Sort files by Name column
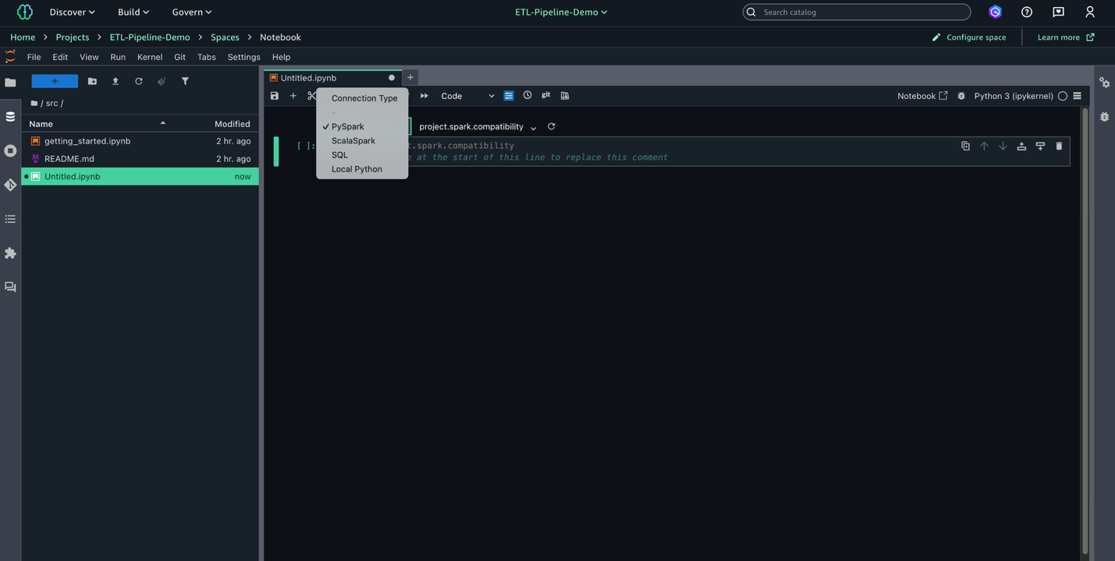 [98, 124]
